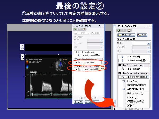Click the back arrow in right animation pane

click(119, 30)
